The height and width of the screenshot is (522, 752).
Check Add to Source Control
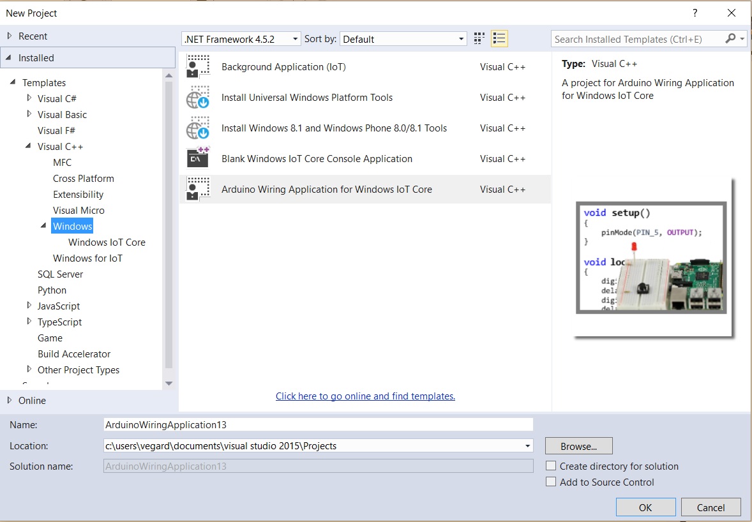(551, 482)
